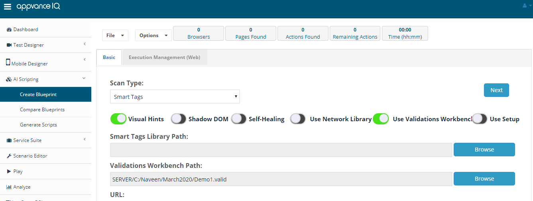
Task: Open the Scan Type Smart Tags dropdown
Action: pyautogui.click(x=175, y=97)
